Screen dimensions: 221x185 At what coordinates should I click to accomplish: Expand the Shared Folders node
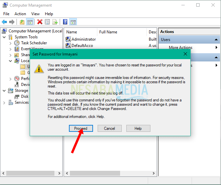(x=10, y=55)
